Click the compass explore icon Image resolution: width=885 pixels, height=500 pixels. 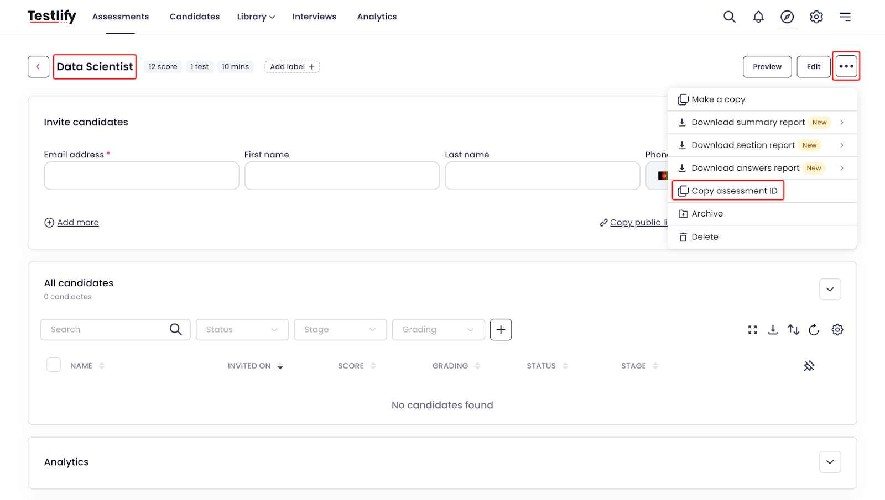click(x=787, y=17)
